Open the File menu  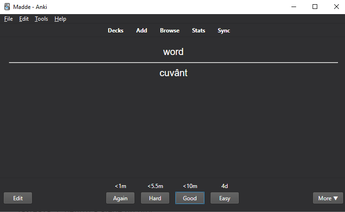point(8,19)
